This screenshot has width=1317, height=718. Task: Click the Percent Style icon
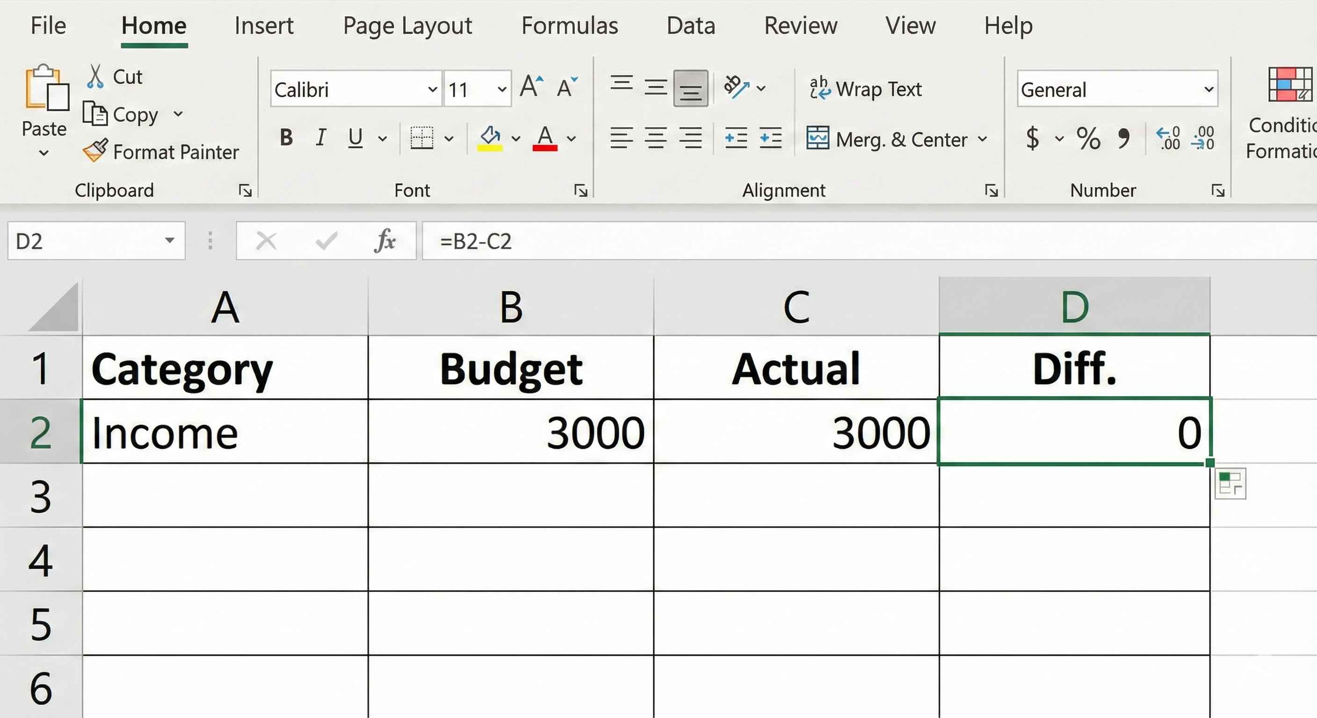(1088, 138)
